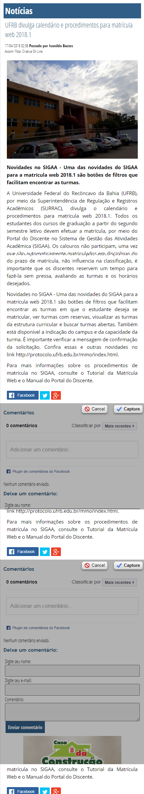Click the upper Capture button
This screenshot has height=794, width=144.
128,409
